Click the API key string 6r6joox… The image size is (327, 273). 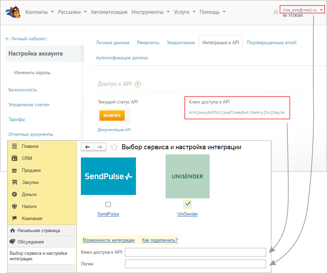[237, 112]
